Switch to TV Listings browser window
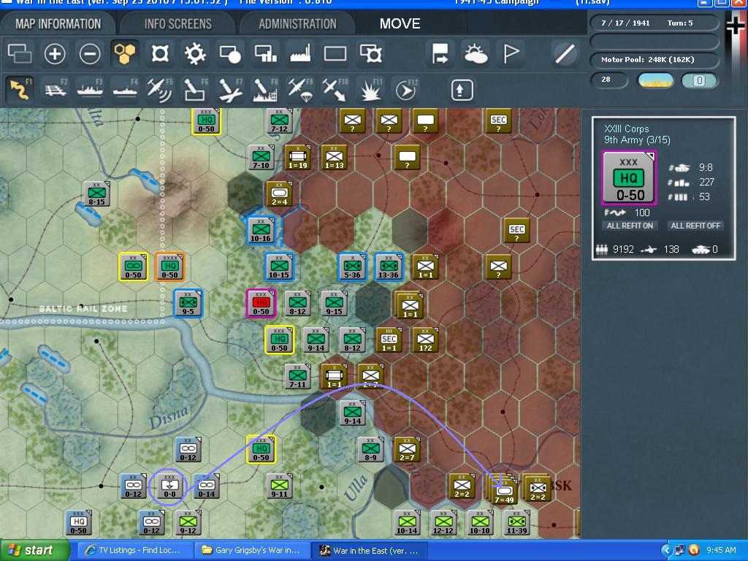 (x=135, y=550)
